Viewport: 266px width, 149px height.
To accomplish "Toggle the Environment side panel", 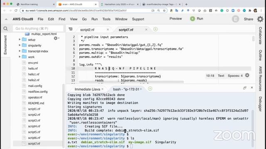I will point(5,45).
